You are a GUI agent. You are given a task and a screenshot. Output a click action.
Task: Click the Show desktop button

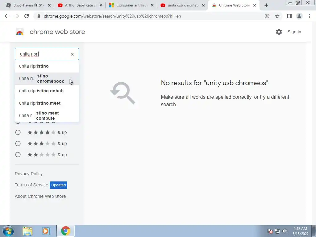(x=314, y=231)
